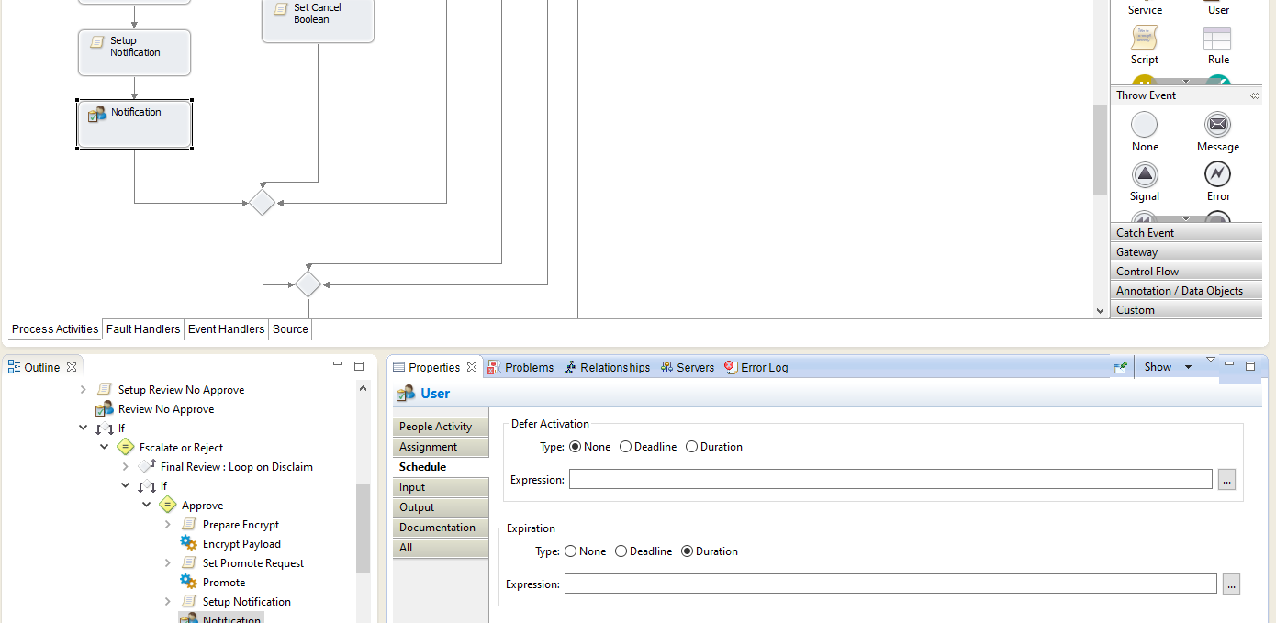Close the Properties view via its X icon
Viewport: 1276px width, 623px height.
click(x=472, y=367)
